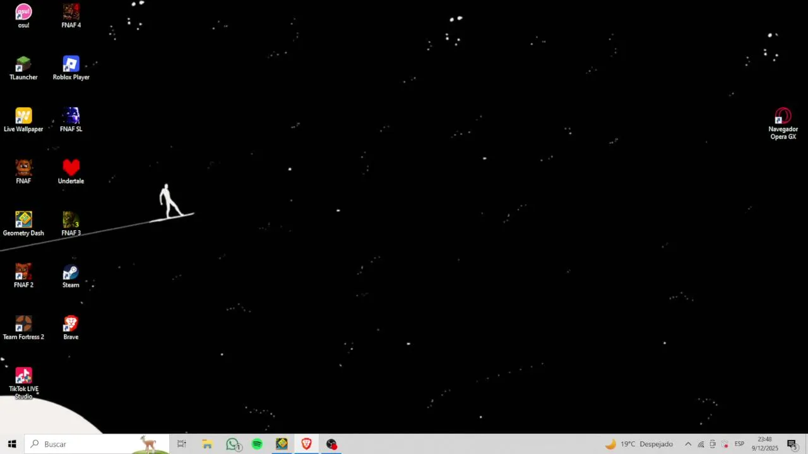Click the FNAF SL desktop icon

[x=71, y=120]
